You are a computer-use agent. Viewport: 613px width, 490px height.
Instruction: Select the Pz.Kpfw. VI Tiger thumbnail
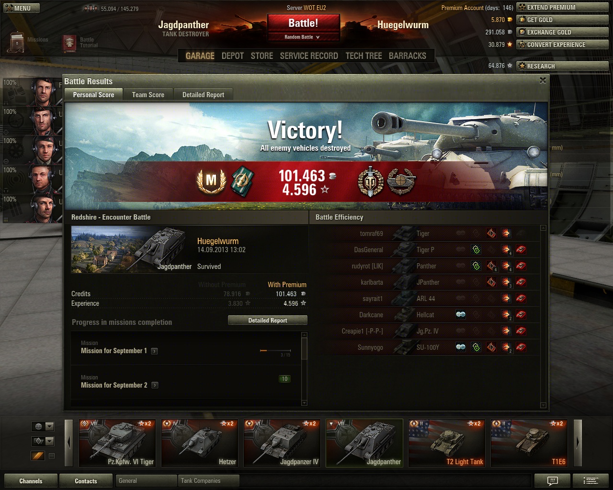click(x=117, y=443)
